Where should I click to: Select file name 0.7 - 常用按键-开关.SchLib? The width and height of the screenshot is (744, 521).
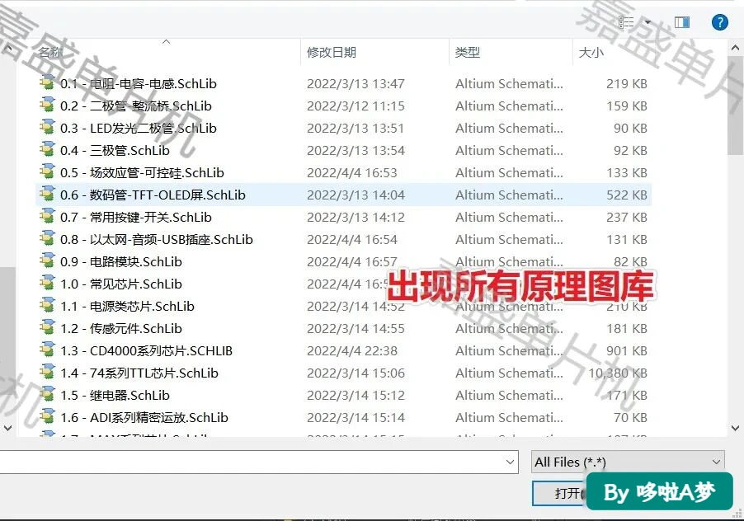tap(136, 217)
